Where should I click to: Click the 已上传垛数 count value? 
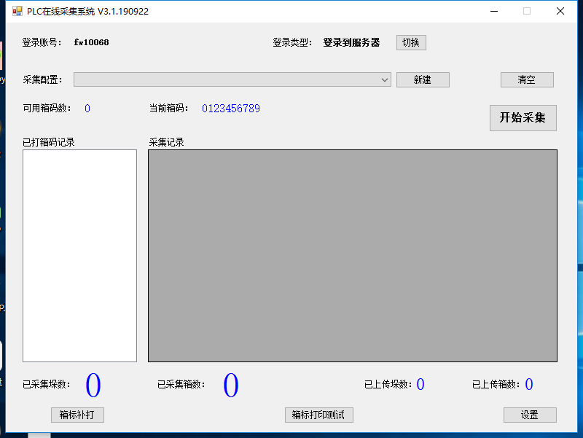(420, 384)
